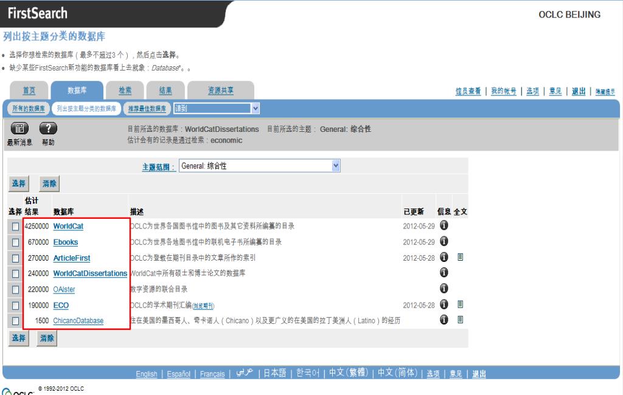623x395 pixels.
Task: Open the 主题范围 General dropdown
Action: [x=260, y=166]
